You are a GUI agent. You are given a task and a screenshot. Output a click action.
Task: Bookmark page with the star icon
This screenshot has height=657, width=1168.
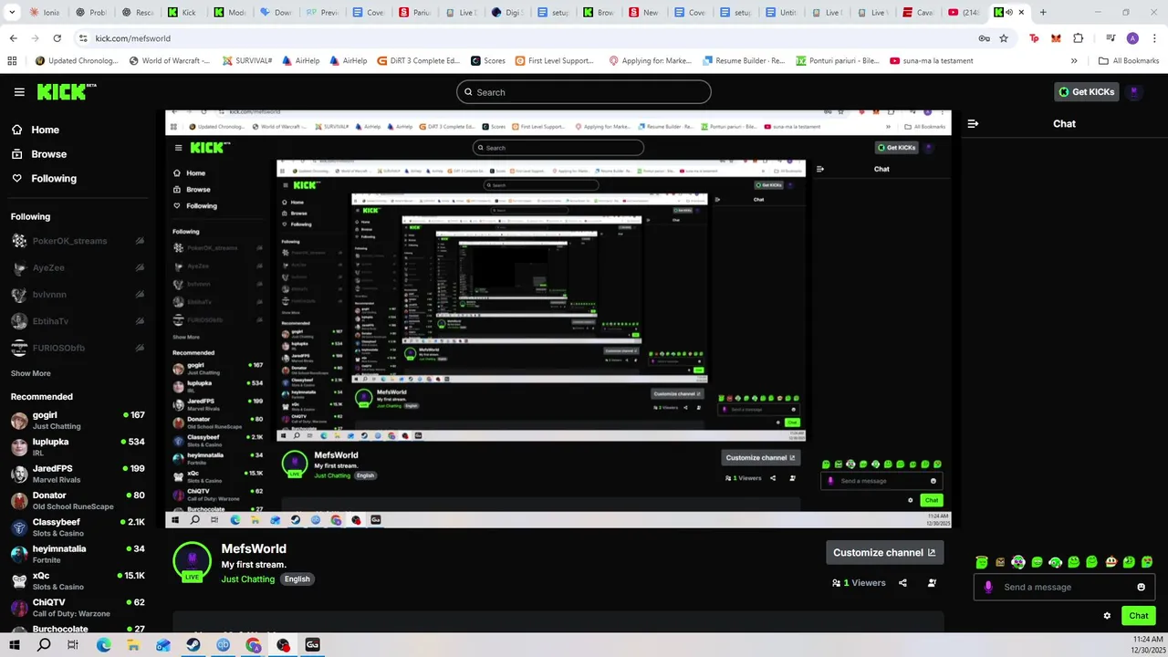(1004, 38)
